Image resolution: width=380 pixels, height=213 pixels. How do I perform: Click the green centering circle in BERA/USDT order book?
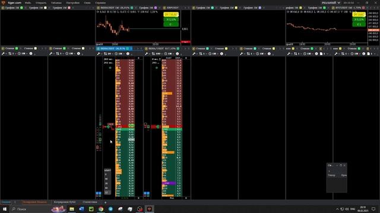pos(157,68)
